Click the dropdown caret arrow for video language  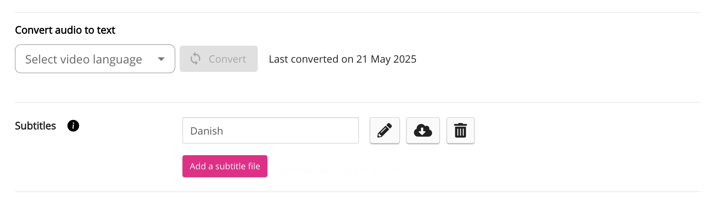coord(161,59)
